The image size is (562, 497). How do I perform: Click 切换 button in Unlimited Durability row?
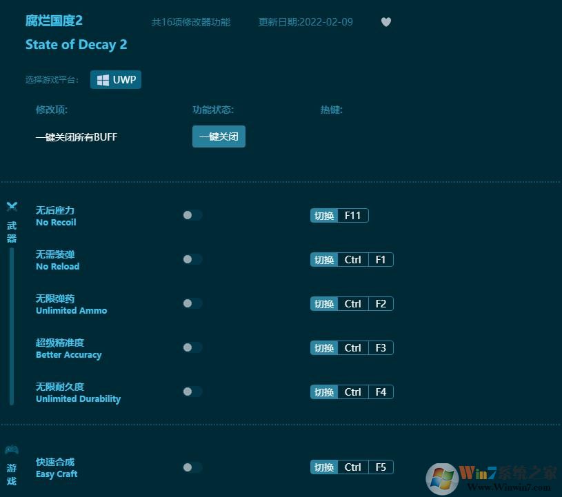coord(324,392)
